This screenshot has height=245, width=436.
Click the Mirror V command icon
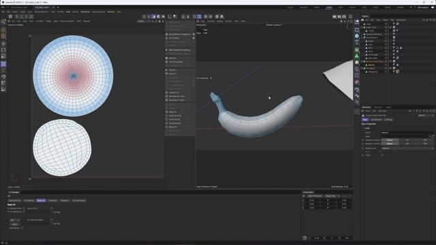coord(166,74)
